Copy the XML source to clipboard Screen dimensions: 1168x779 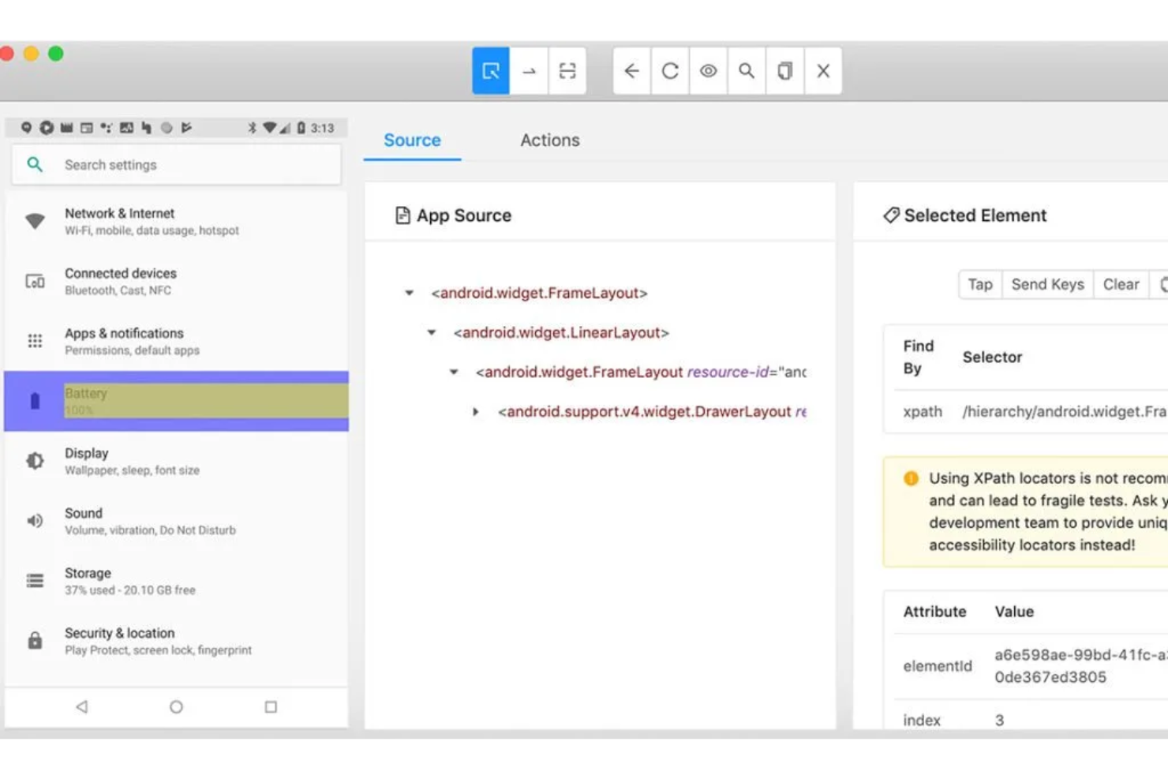784,71
